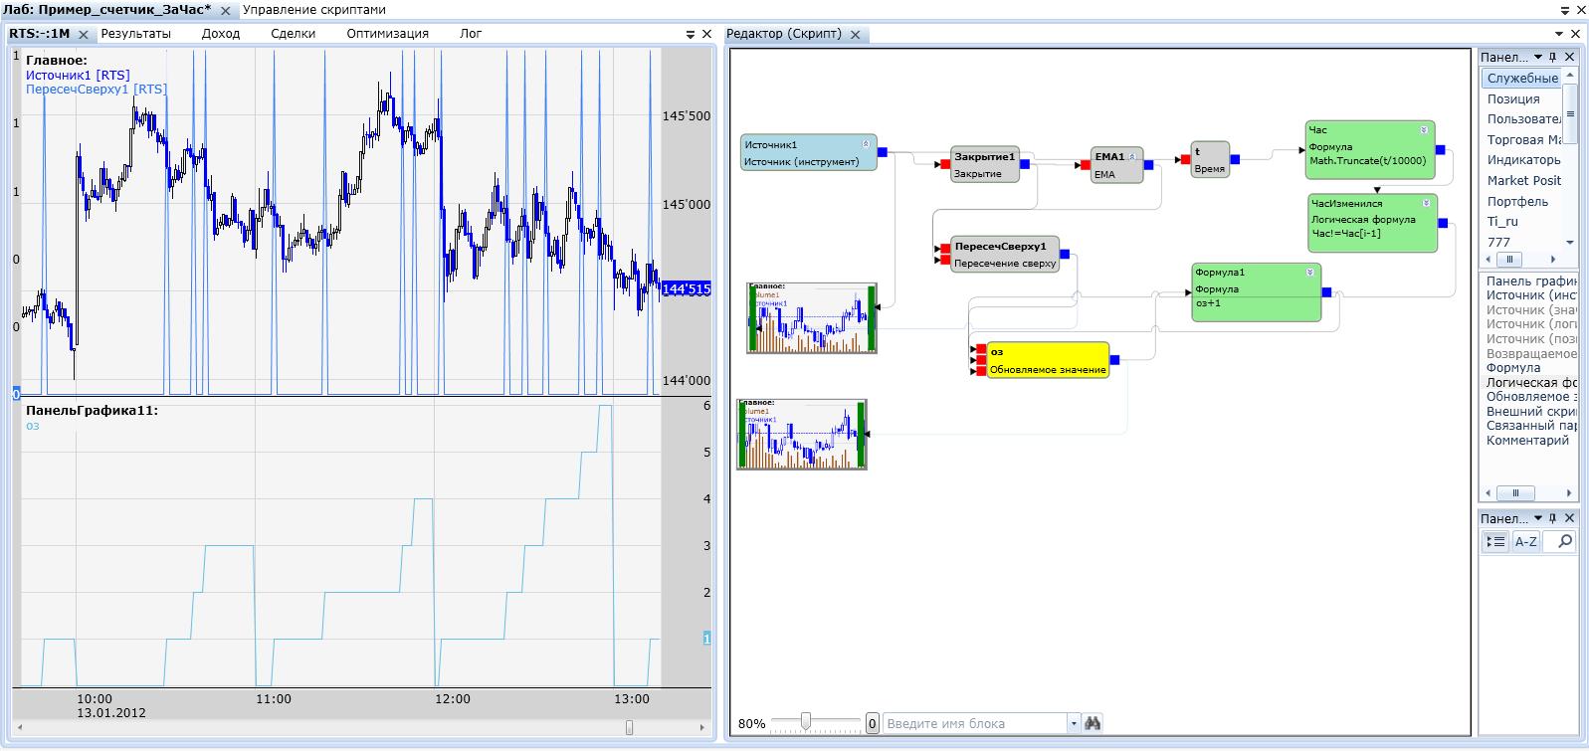Click the 'Введите имя блока' search field
Image resolution: width=1589 pixels, height=751 pixels.
pyautogui.click(x=973, y=723)
